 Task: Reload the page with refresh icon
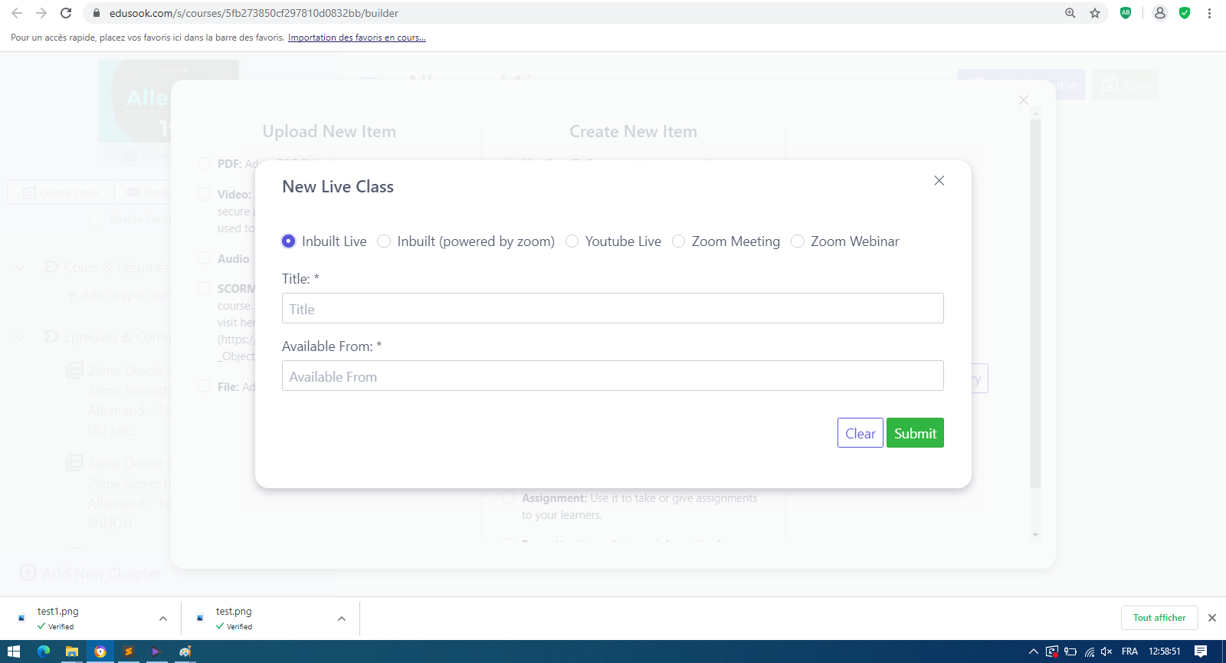pos(66,13)
